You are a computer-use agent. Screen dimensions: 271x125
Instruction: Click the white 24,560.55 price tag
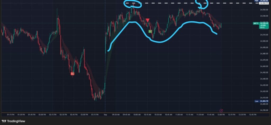[264, 3]
